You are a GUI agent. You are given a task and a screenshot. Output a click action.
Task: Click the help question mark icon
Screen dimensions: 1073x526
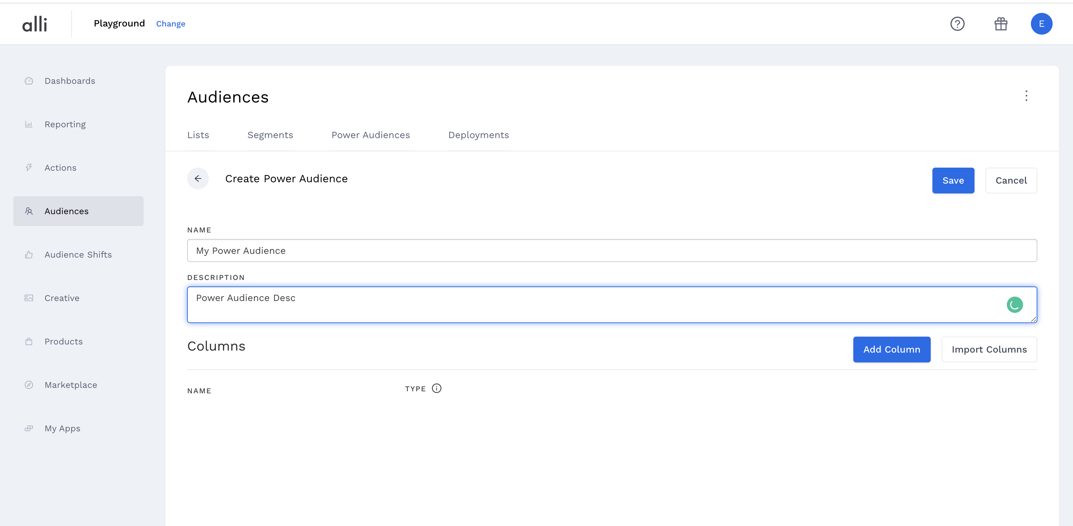957,24
